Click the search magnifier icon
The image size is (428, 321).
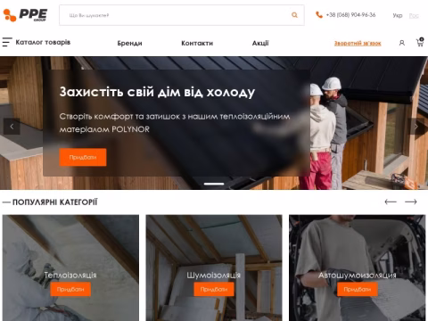pyautogui.click(x=294, y=15)
